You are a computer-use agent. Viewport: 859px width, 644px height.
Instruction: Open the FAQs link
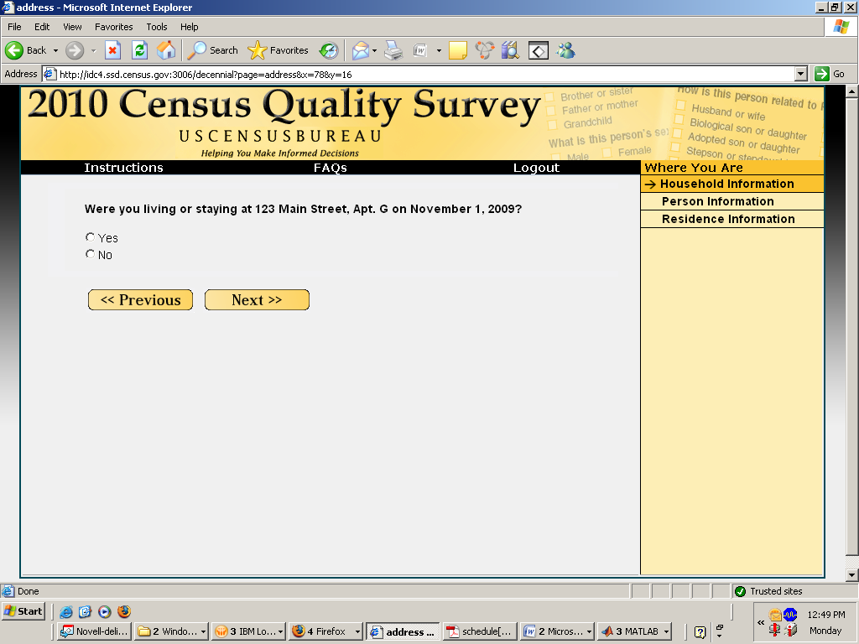point(330,168)
